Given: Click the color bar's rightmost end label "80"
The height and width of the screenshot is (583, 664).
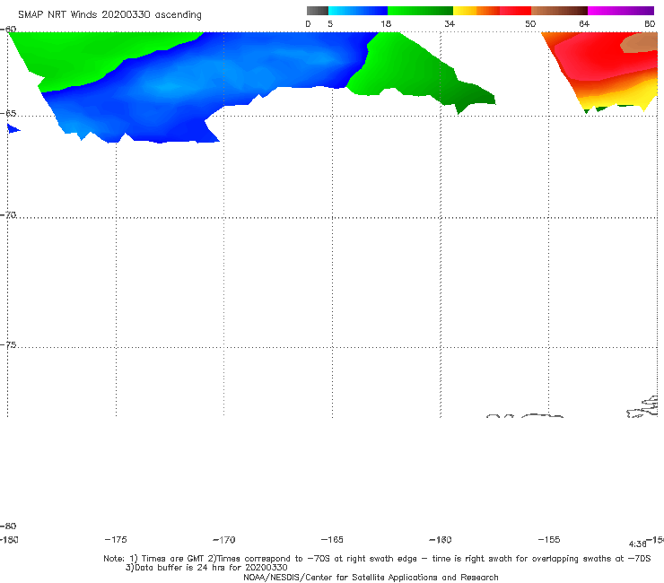Looking at the screenshot, I should tap(650, 24).
